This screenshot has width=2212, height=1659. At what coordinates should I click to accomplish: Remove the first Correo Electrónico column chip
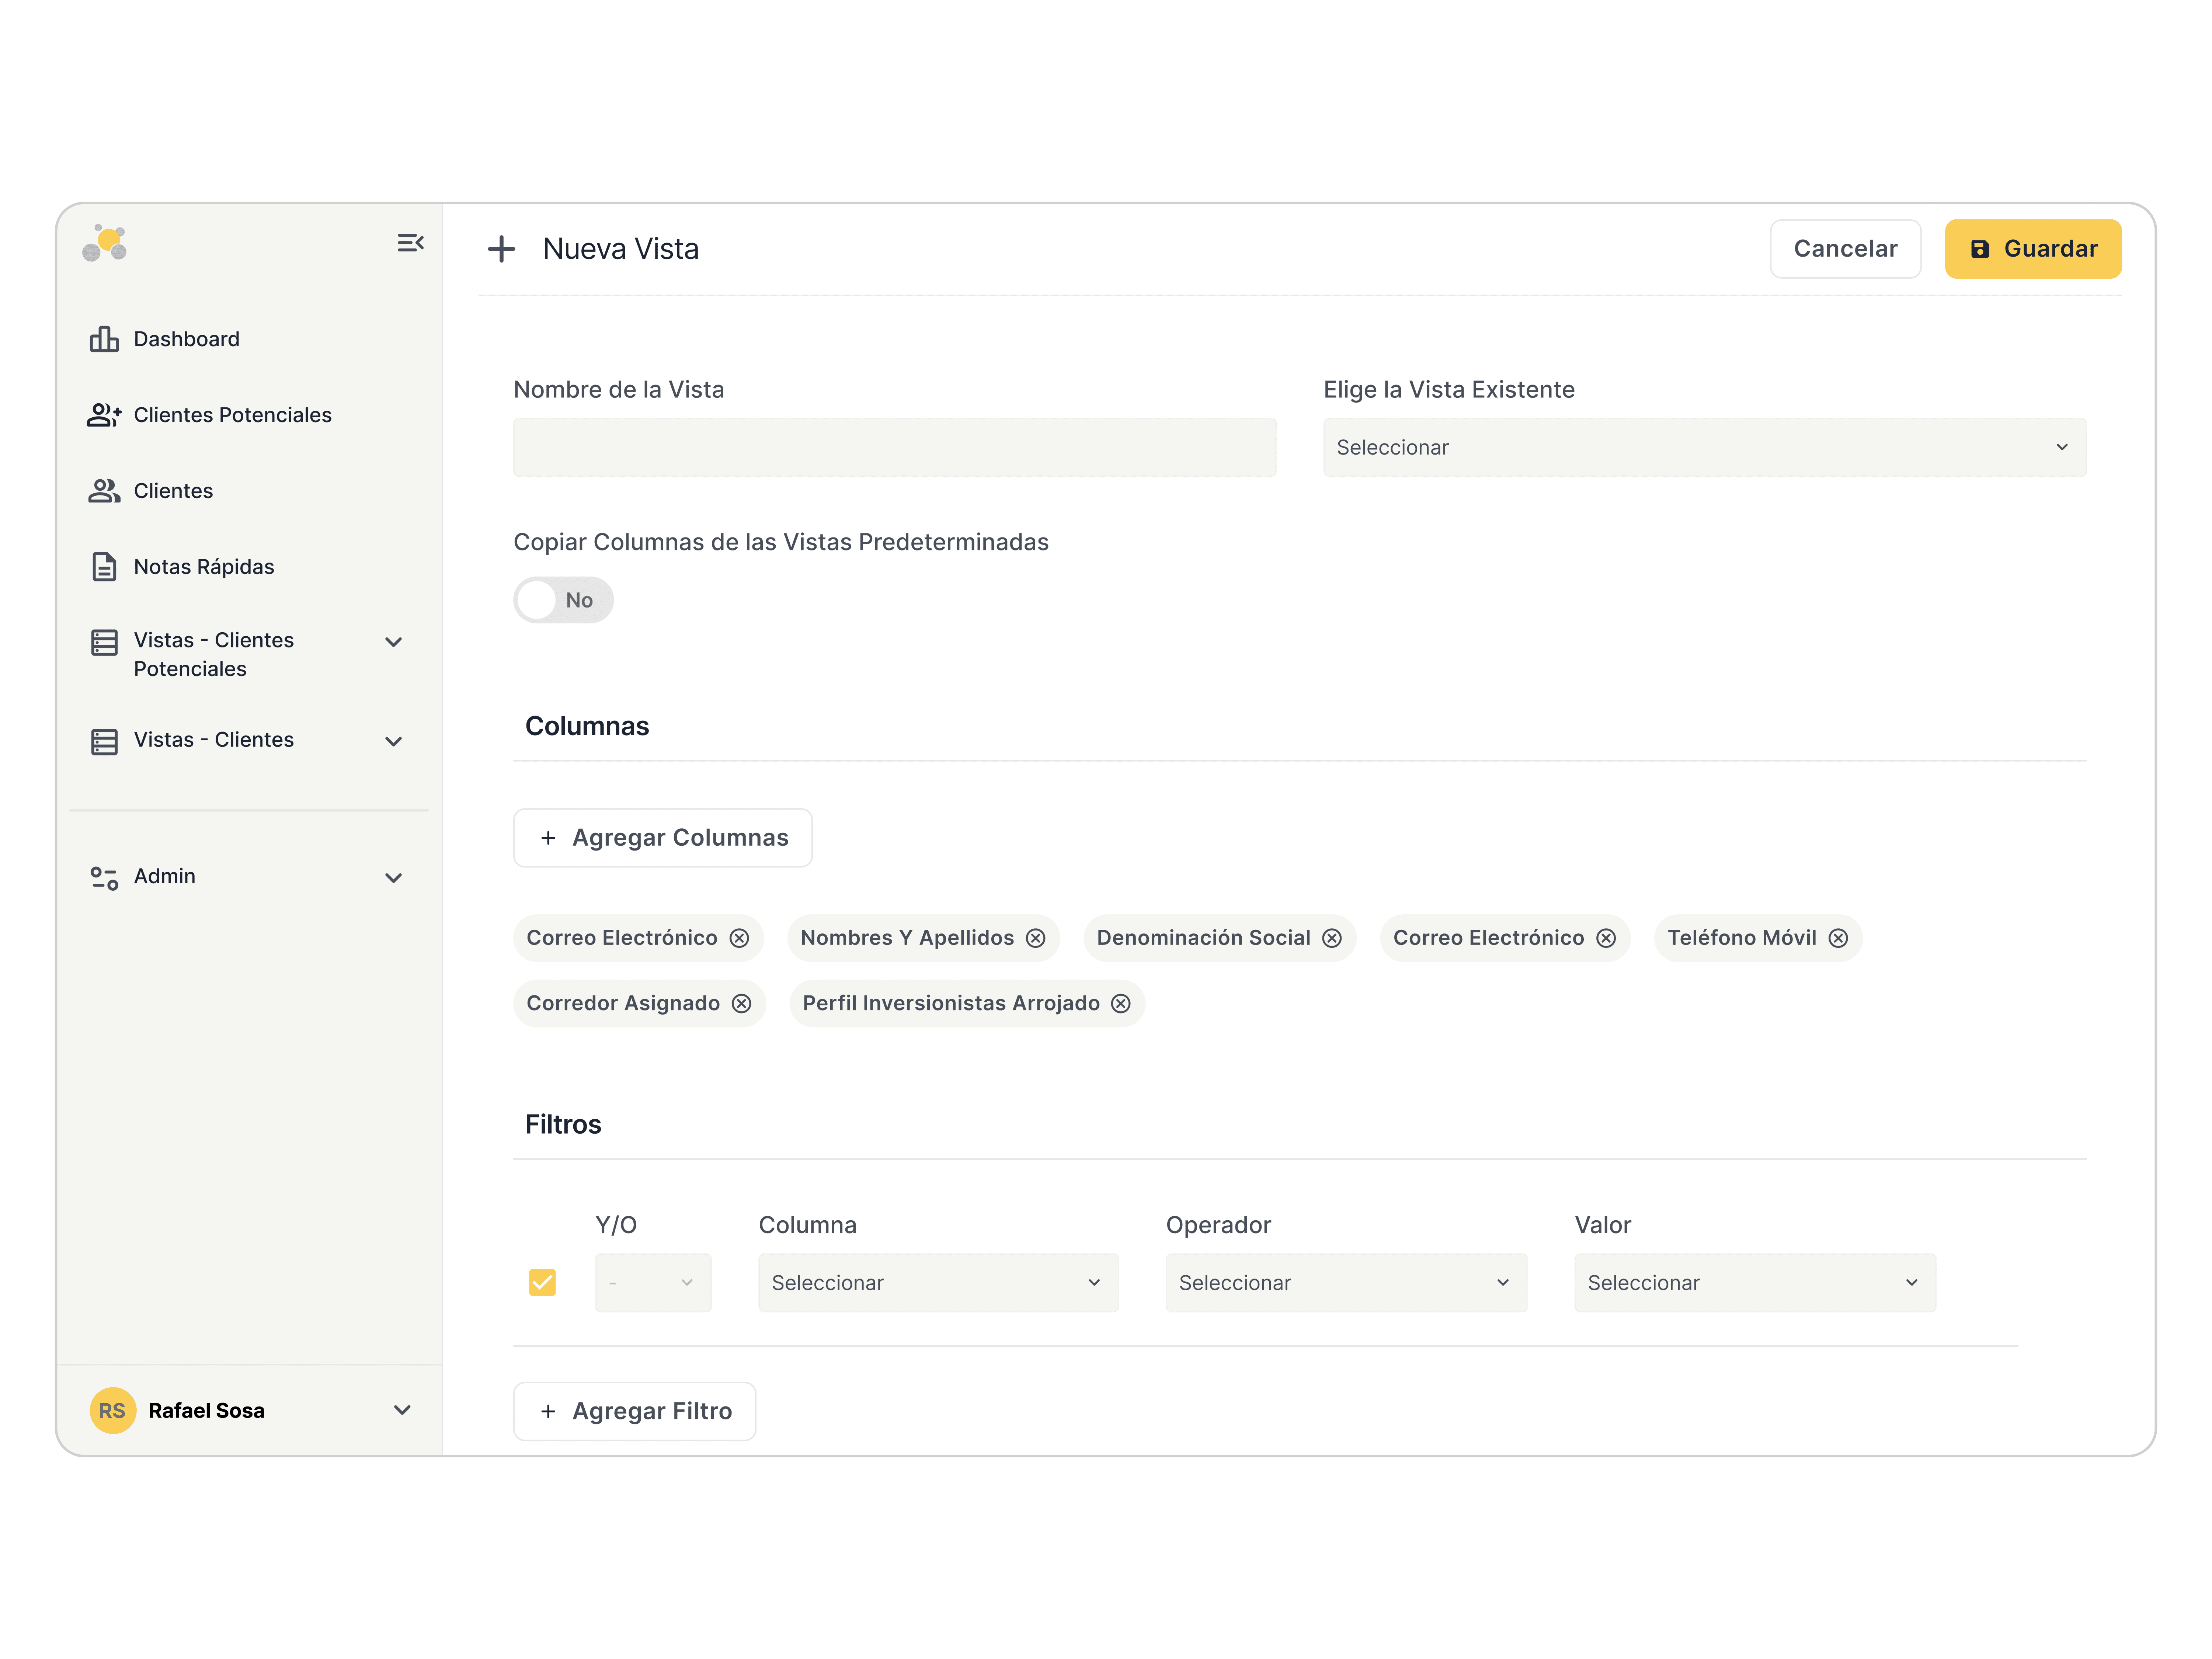coord(739,938)
